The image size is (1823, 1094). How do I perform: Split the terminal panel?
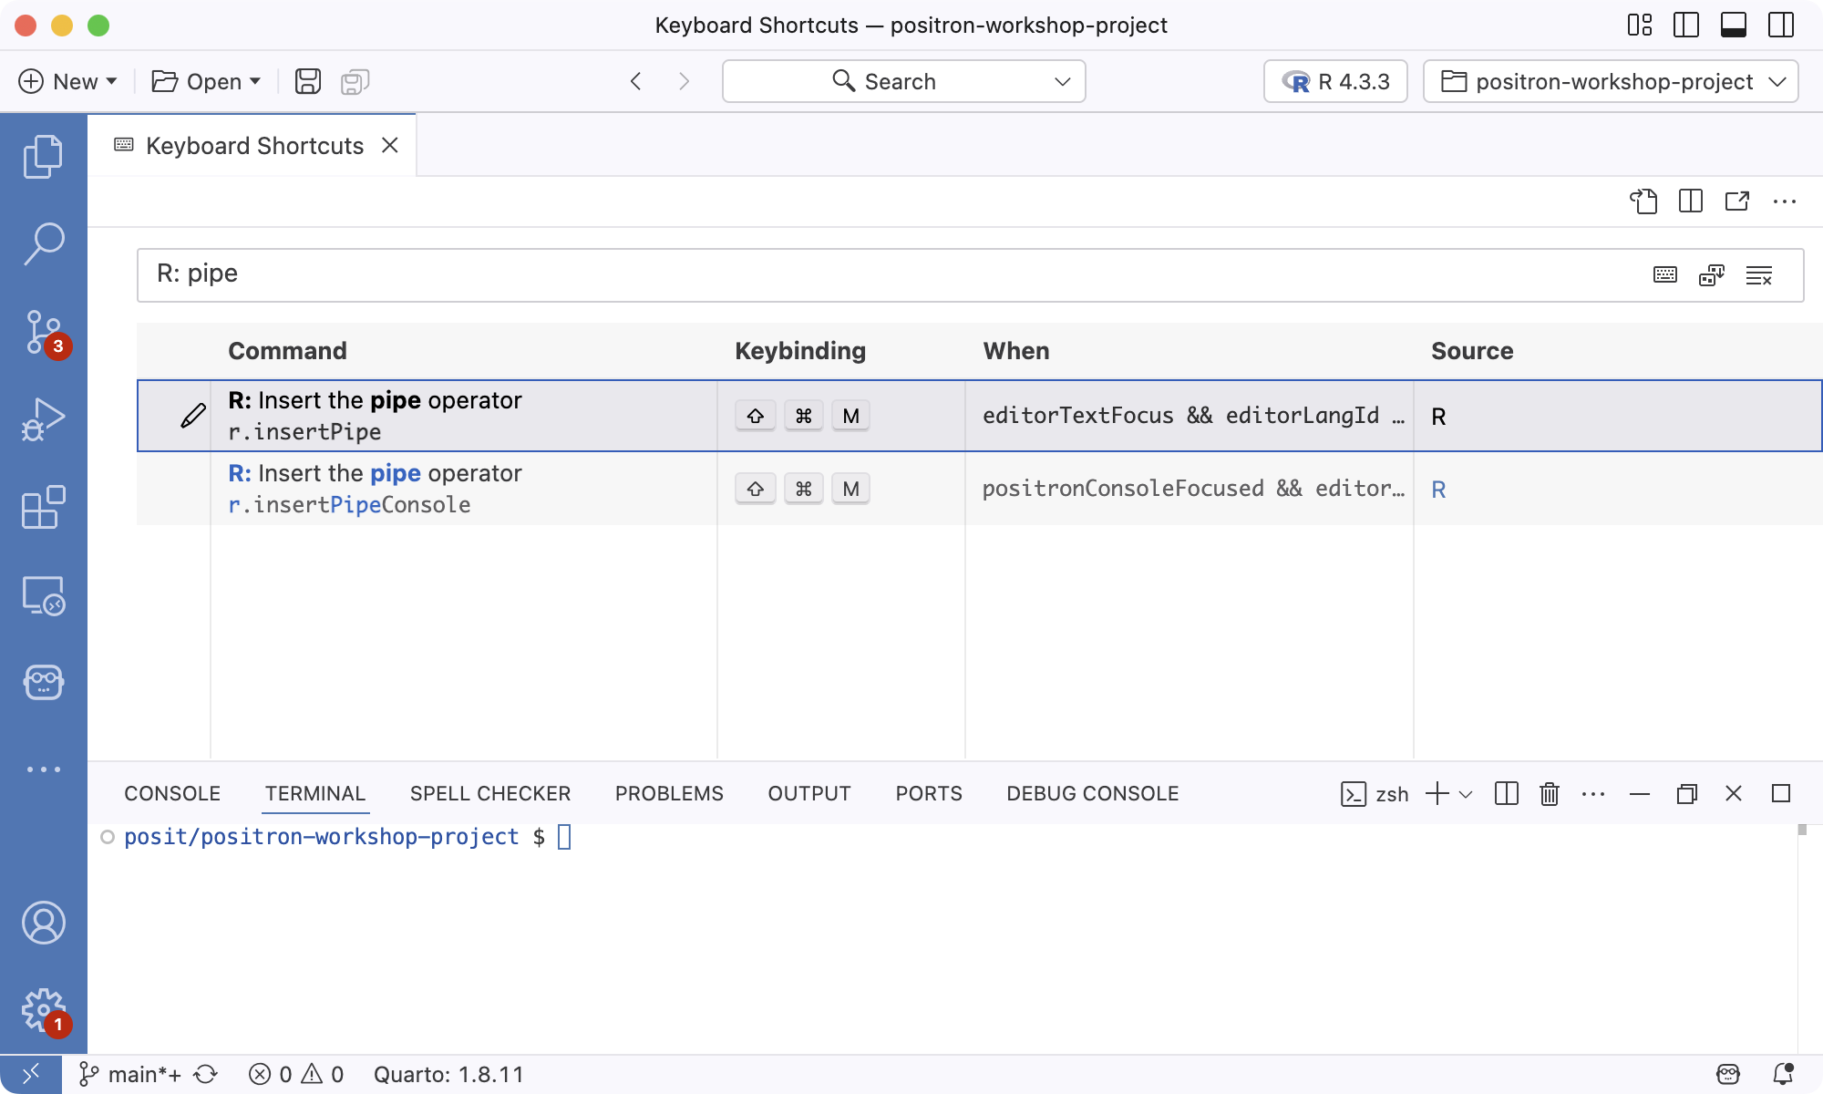pyautogui.click(x=1507, y=793)
